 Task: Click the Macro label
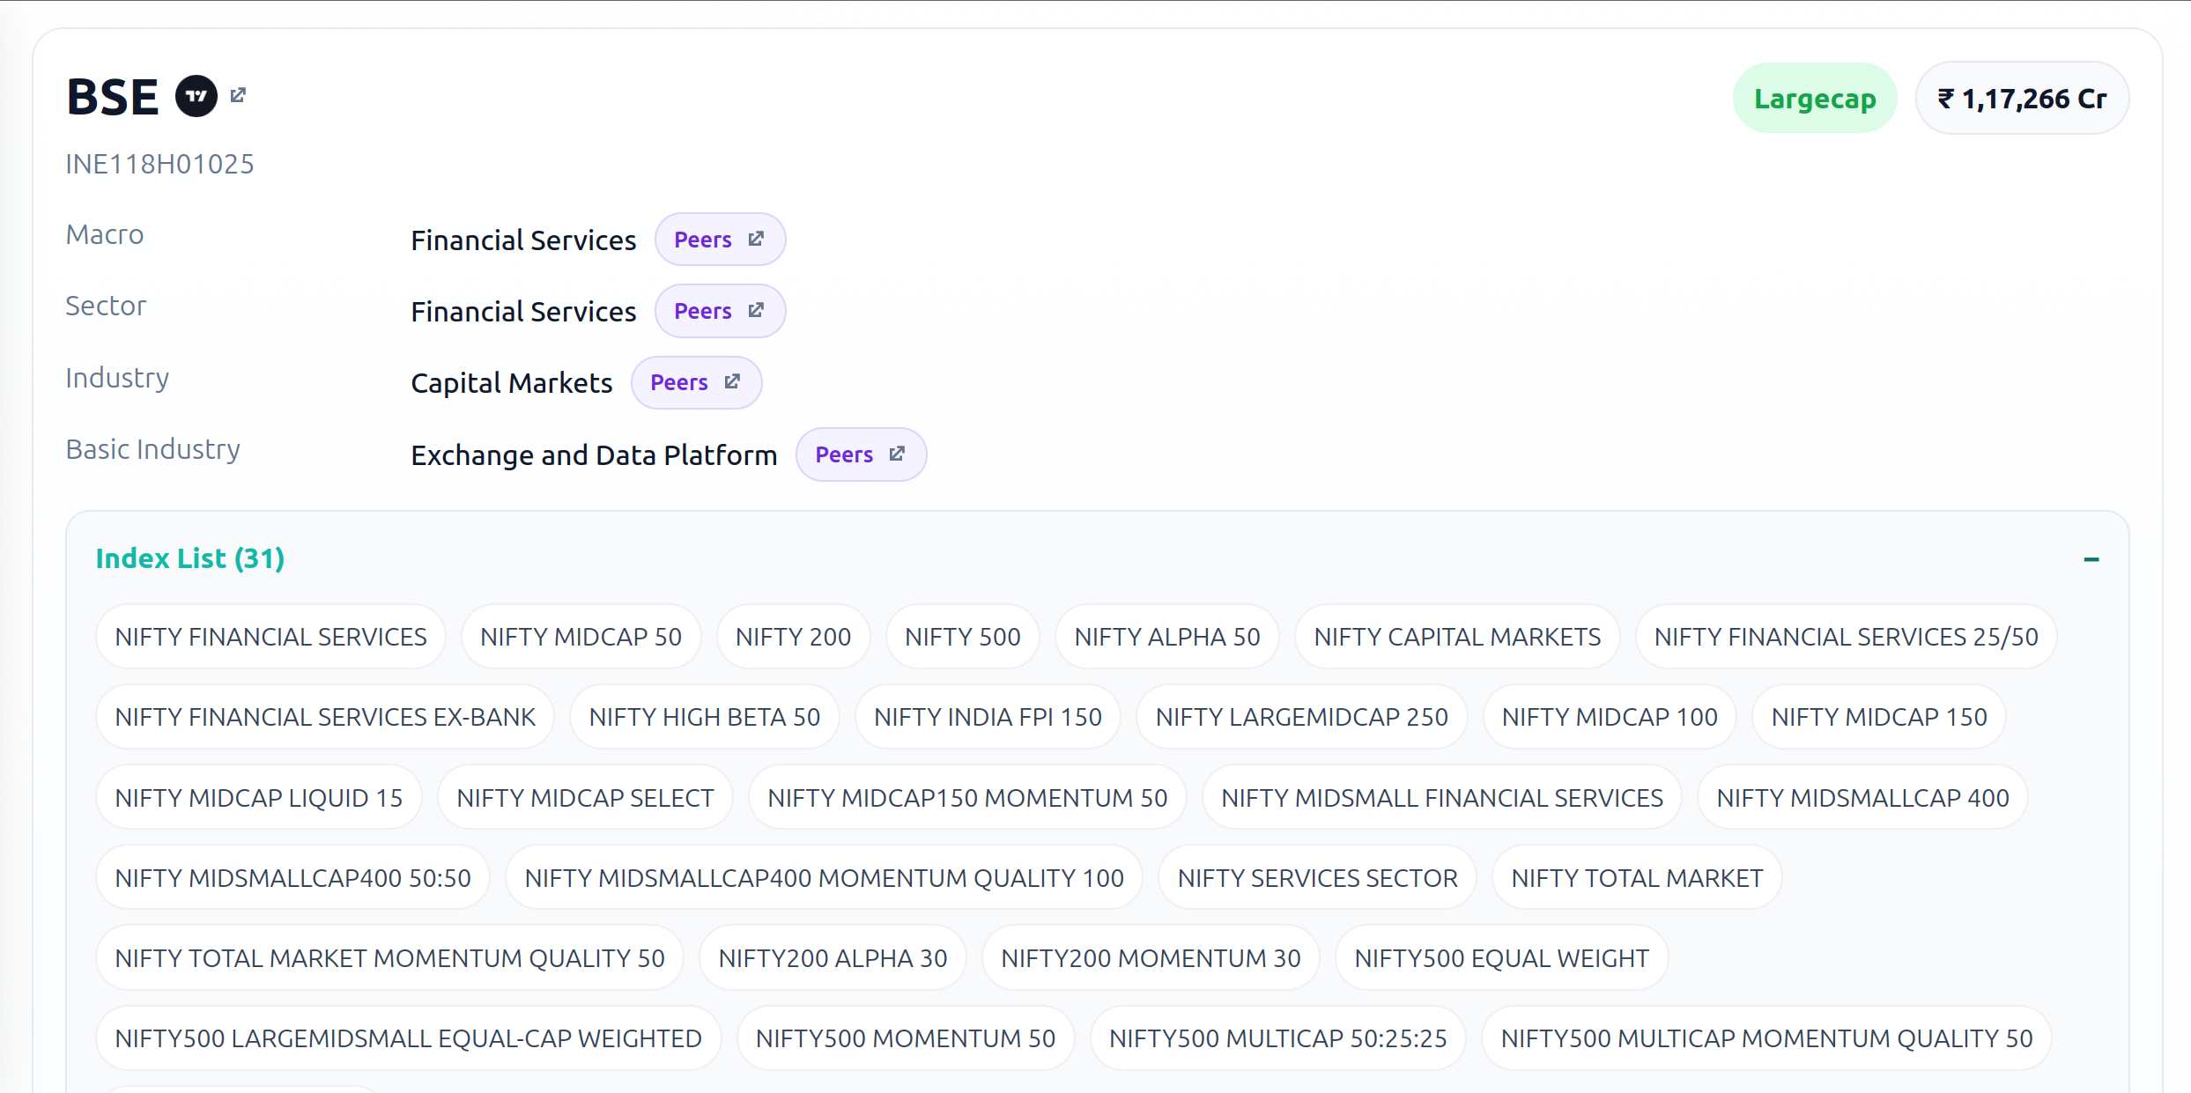pos(105,234)
